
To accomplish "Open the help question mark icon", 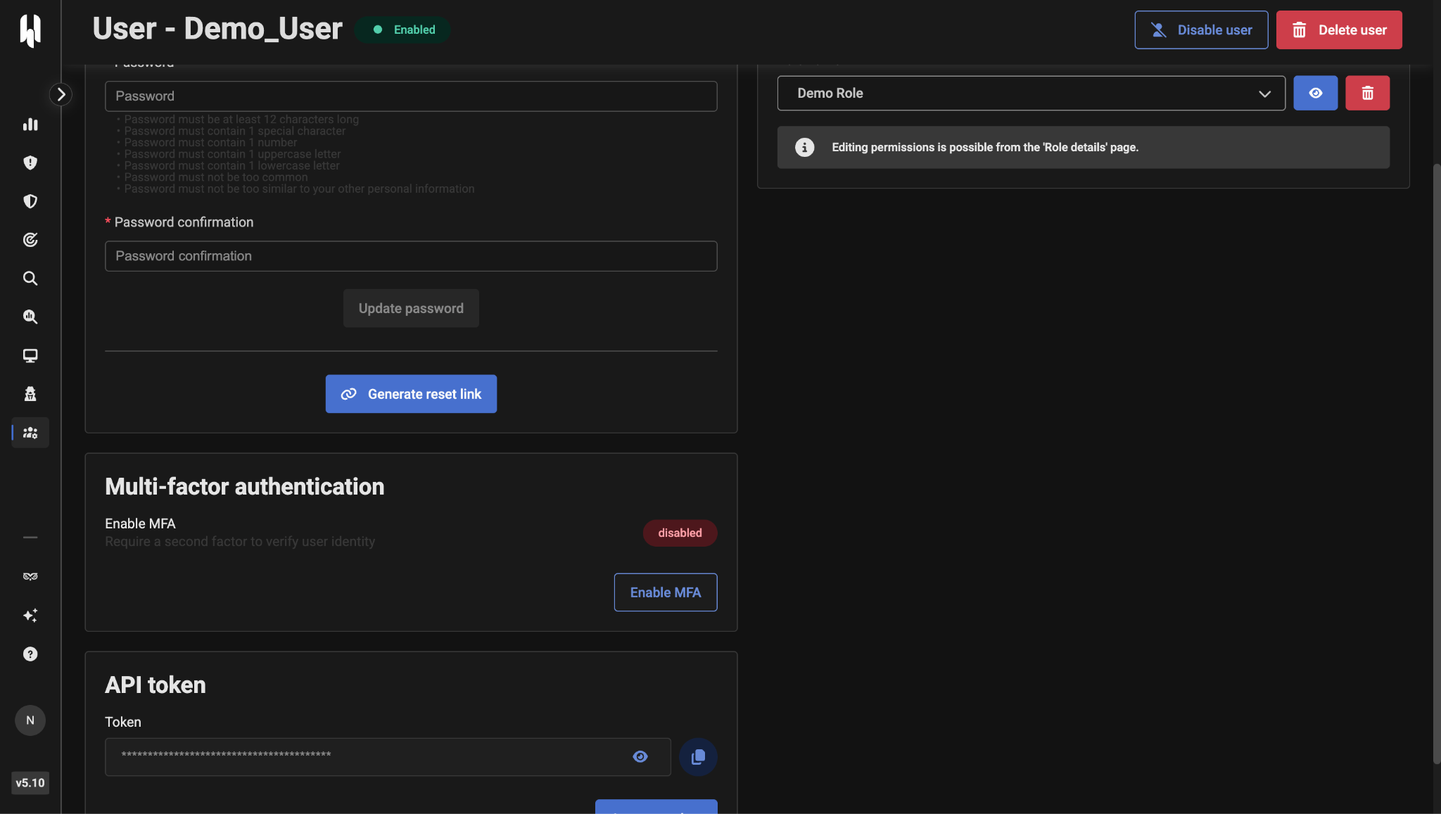I will point(30,654).
